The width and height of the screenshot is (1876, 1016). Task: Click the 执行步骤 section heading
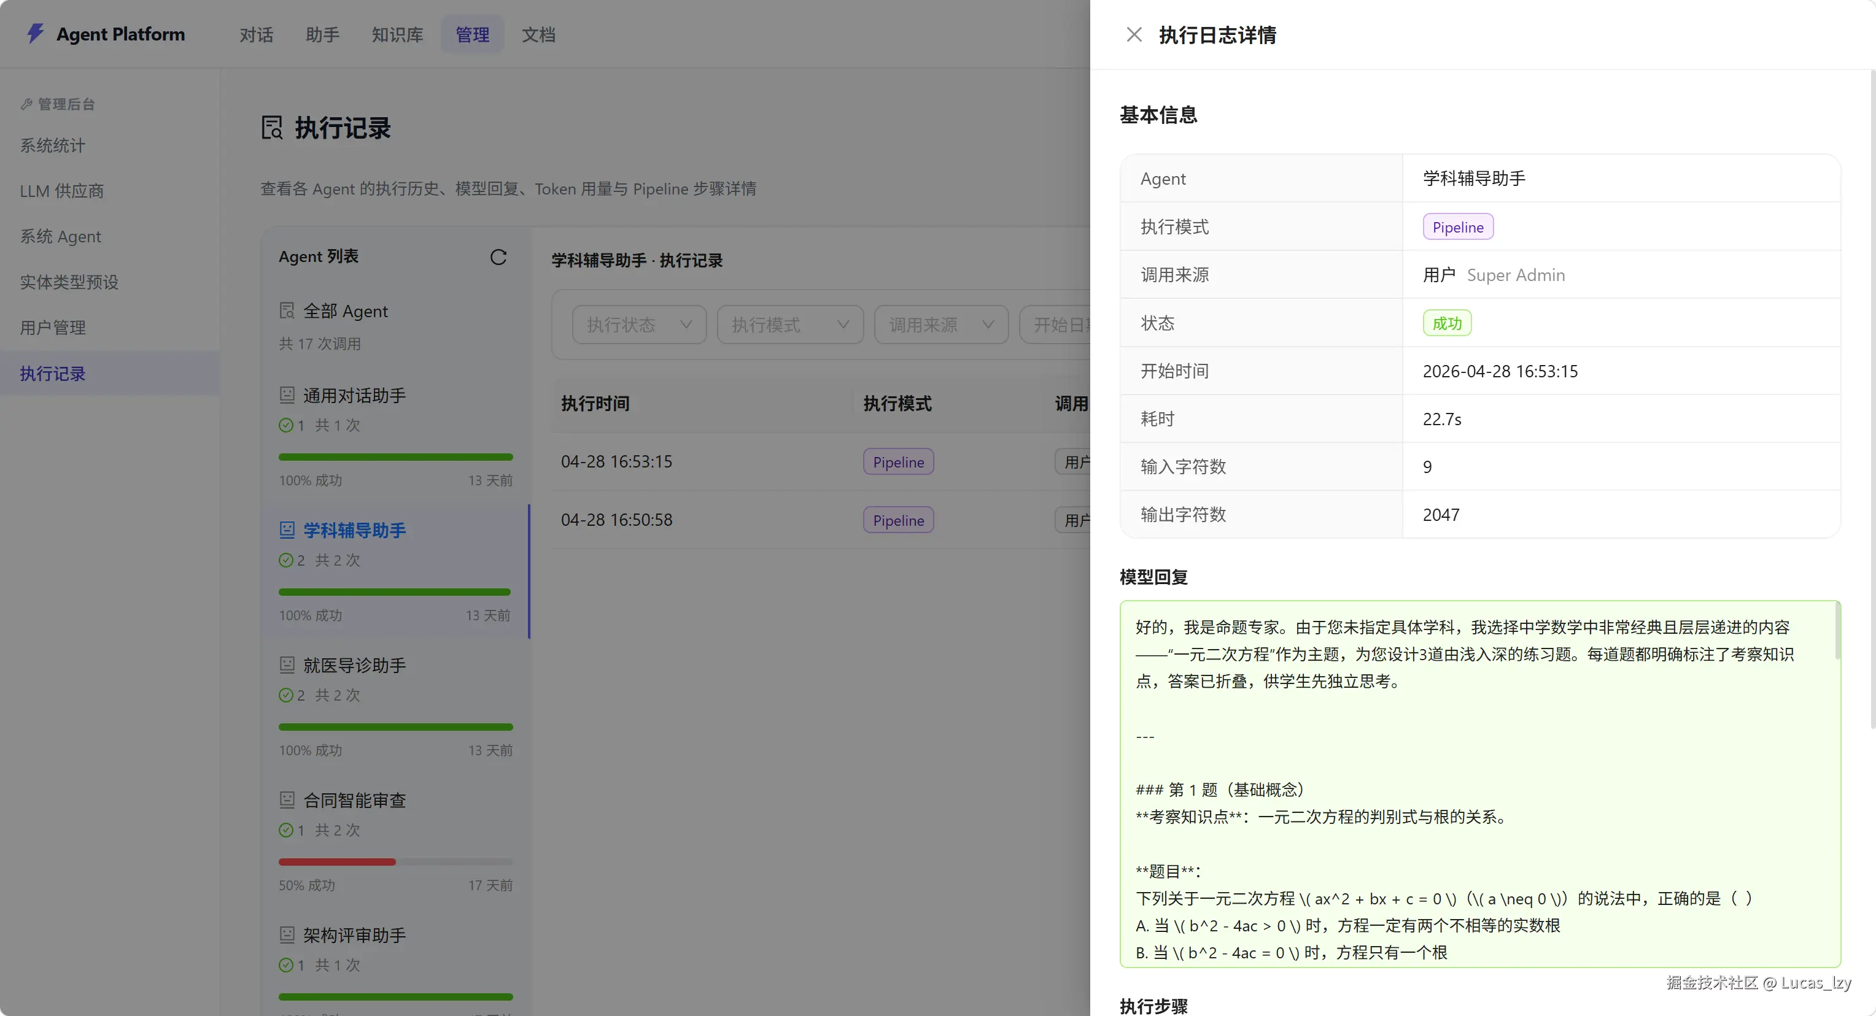(1153, 1006)
